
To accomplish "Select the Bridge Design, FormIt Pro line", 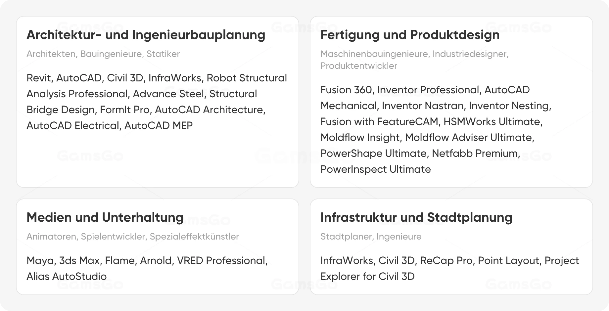I will point(146,110).
